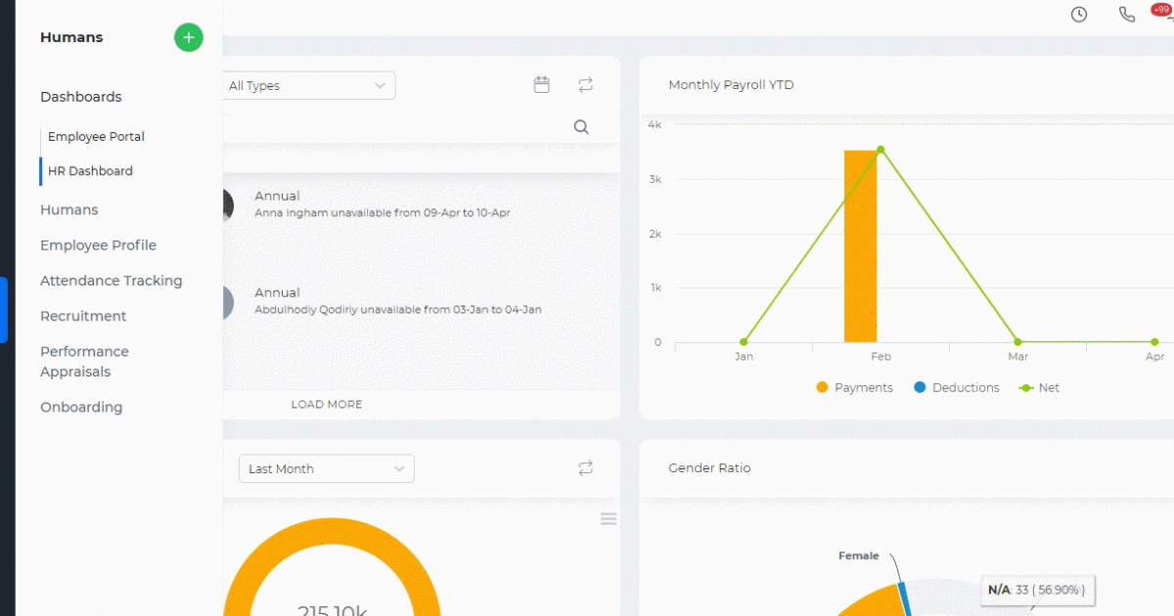Toggle Deductions legend entry
This screenshot has height=616, width=1174.
pos(956,388)
